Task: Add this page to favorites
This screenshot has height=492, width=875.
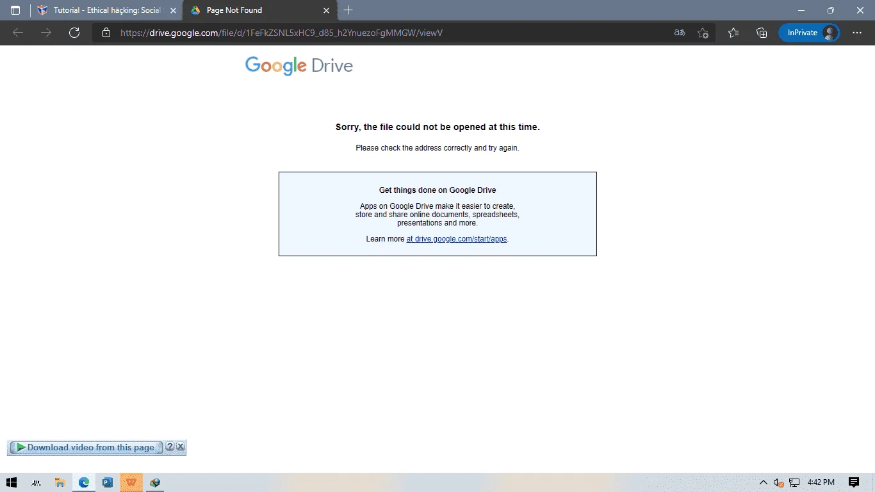Action: pos(703,33)
